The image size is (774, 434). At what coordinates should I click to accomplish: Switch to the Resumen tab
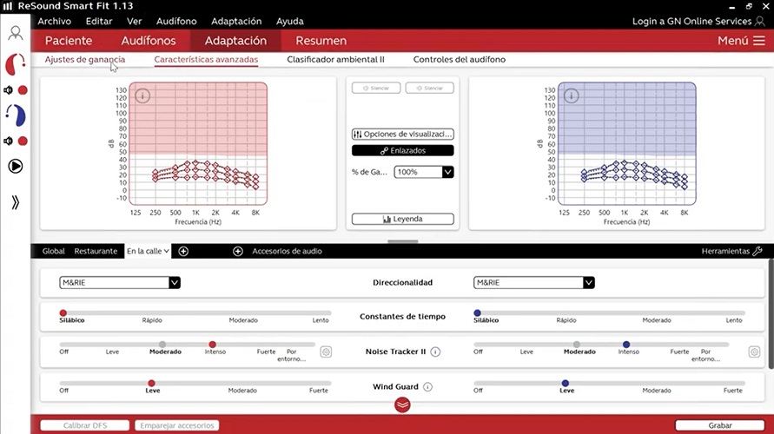tap(321, 41)
